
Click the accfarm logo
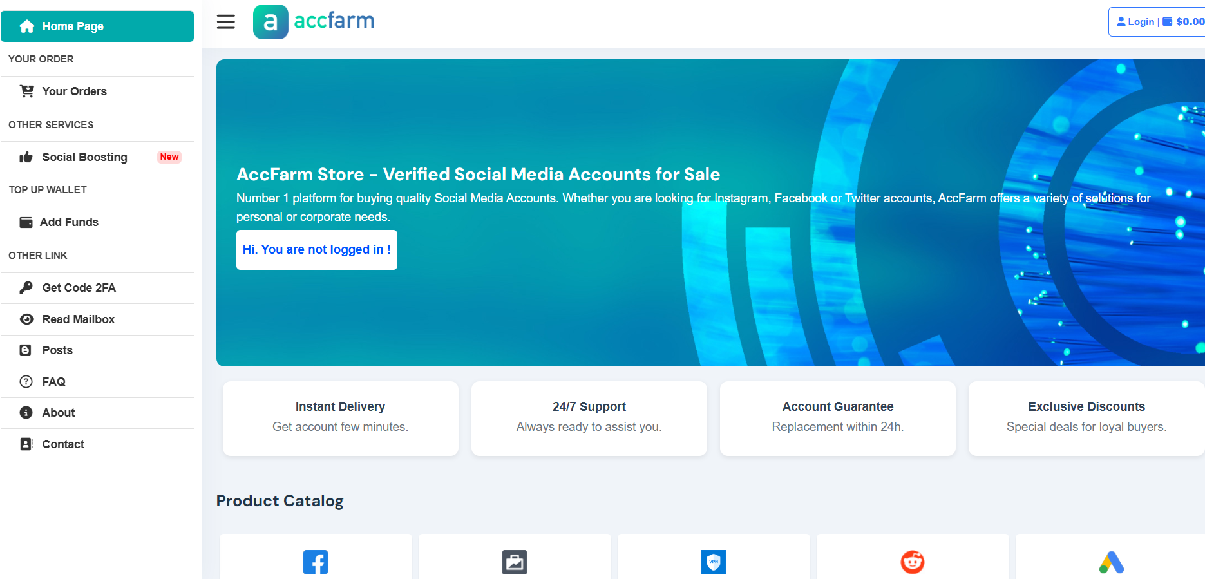point(314,22)
